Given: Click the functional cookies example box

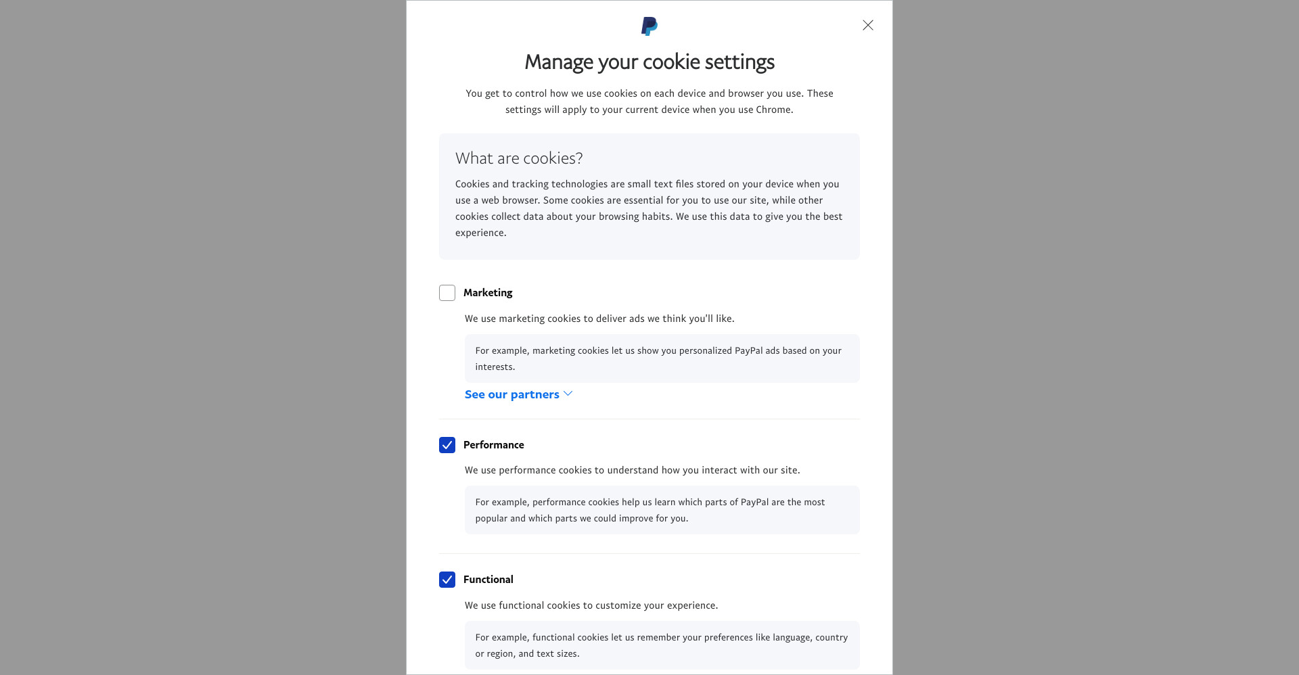Looking at the screenshot, I should pos(662,645).
